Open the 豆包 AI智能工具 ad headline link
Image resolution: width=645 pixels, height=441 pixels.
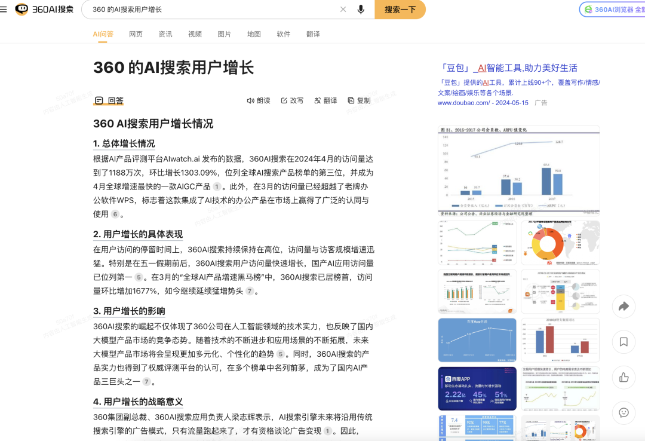(508, 68)
